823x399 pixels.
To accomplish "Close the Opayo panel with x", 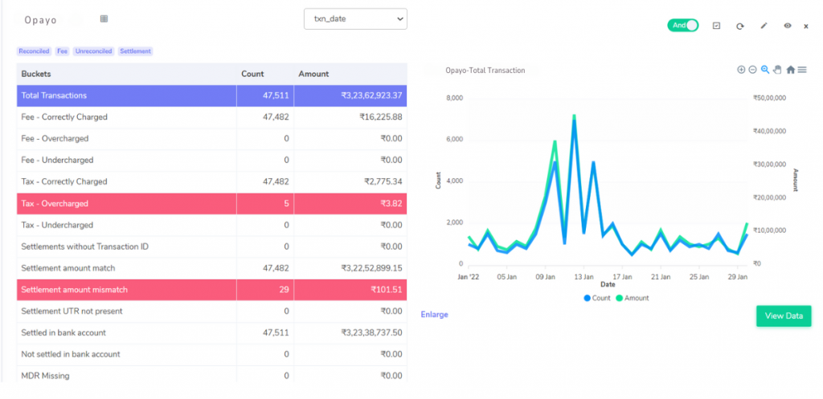I will point(806,26).
